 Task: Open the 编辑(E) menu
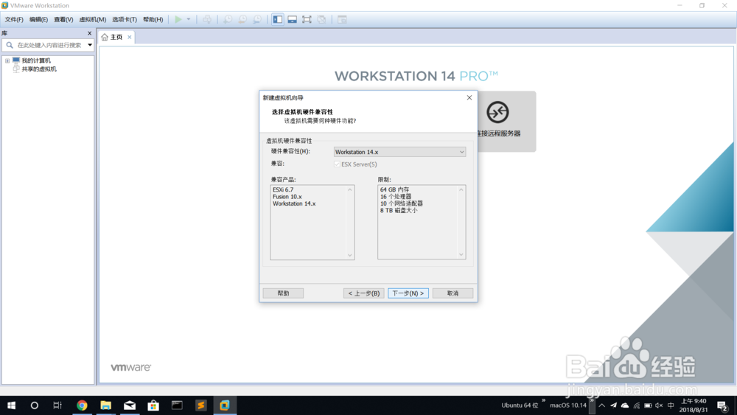point(38,19)
